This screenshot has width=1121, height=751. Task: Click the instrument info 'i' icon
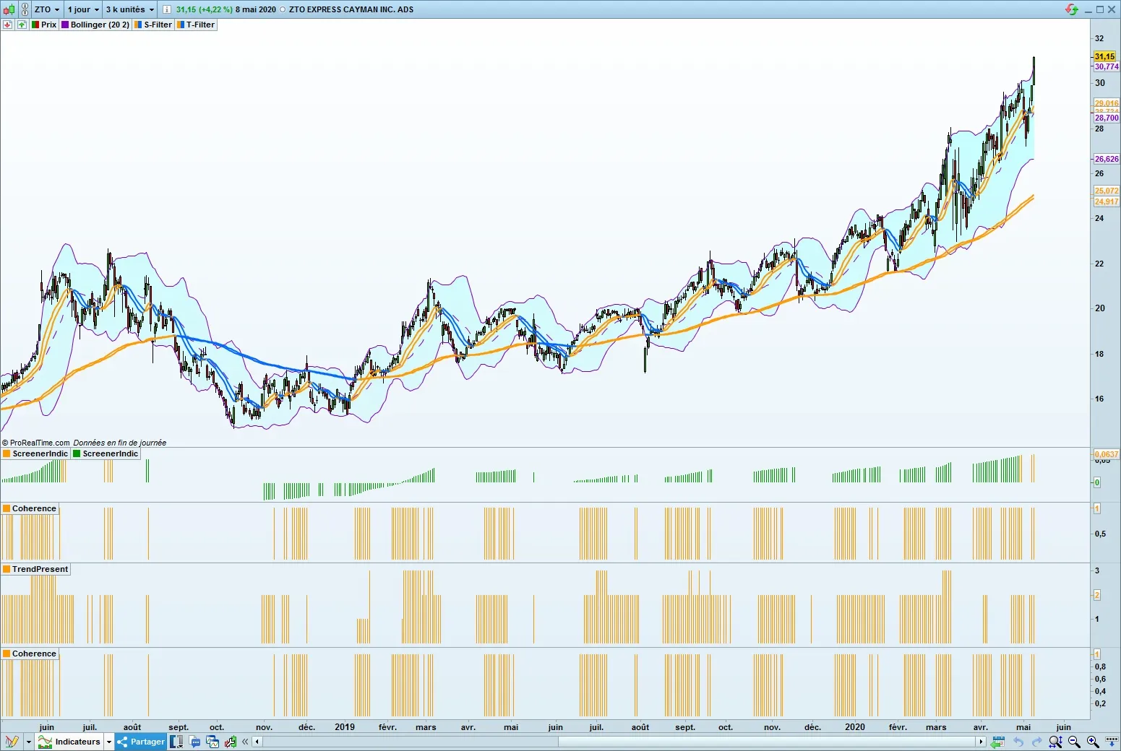[x=167, y=9]
